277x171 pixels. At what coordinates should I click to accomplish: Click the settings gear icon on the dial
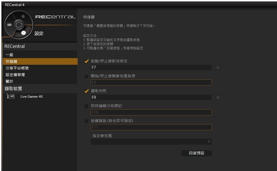[24, 33]
